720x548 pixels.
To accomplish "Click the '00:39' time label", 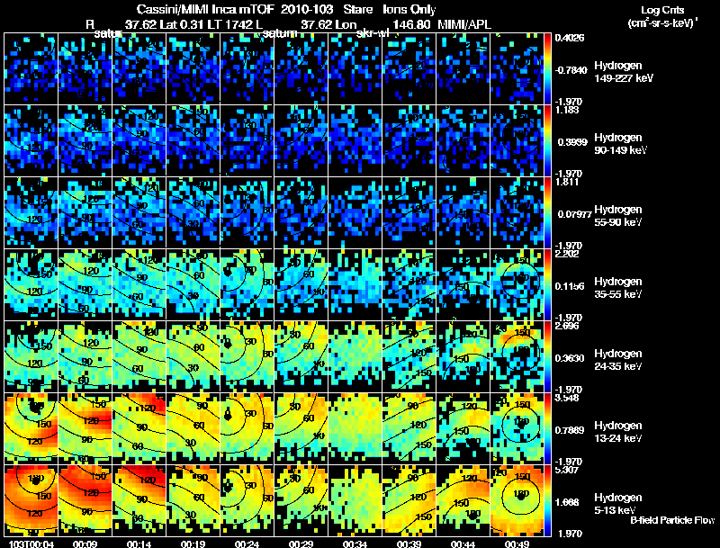I will coord(409,544).
